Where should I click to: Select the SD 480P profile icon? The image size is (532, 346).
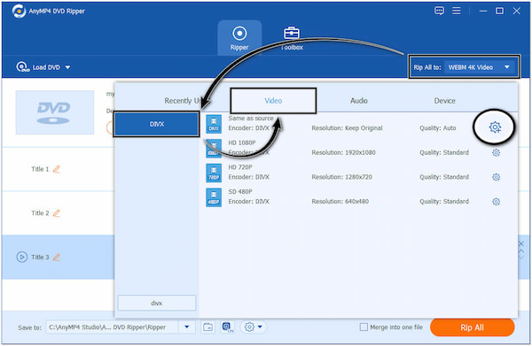coord(214,197)
